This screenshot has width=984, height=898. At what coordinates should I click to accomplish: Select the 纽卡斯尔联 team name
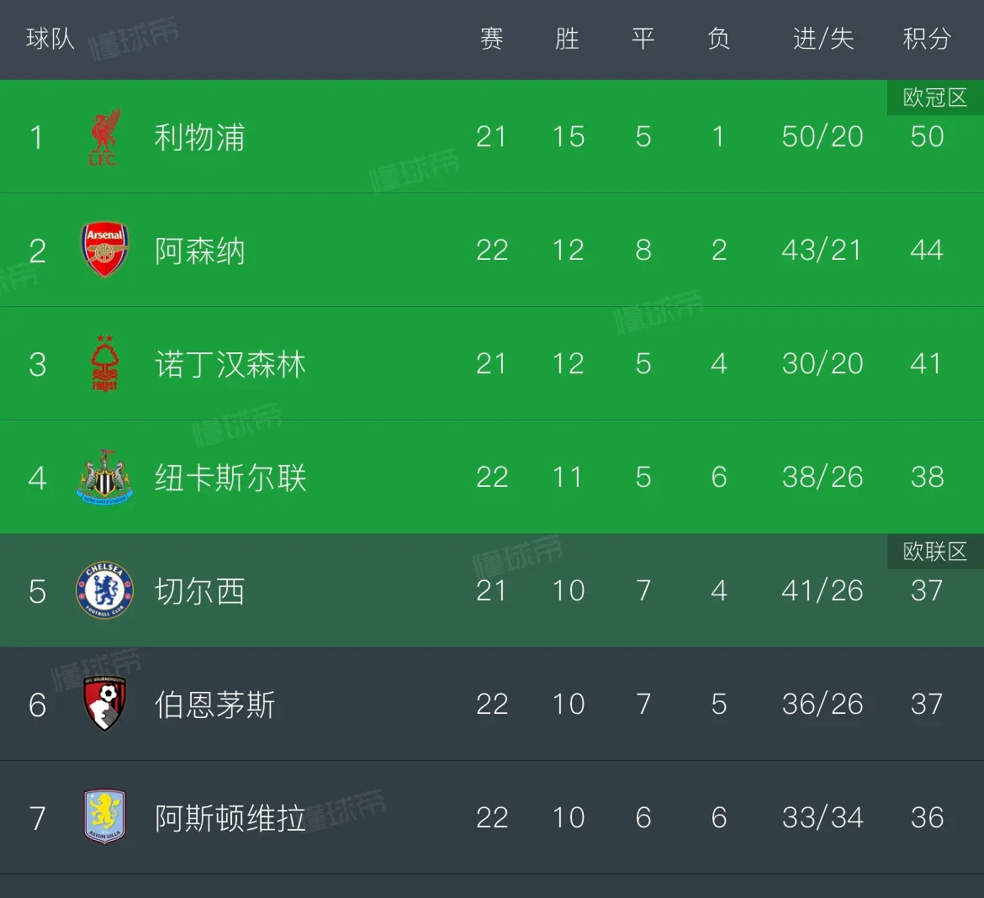click(x=230, y=478)
